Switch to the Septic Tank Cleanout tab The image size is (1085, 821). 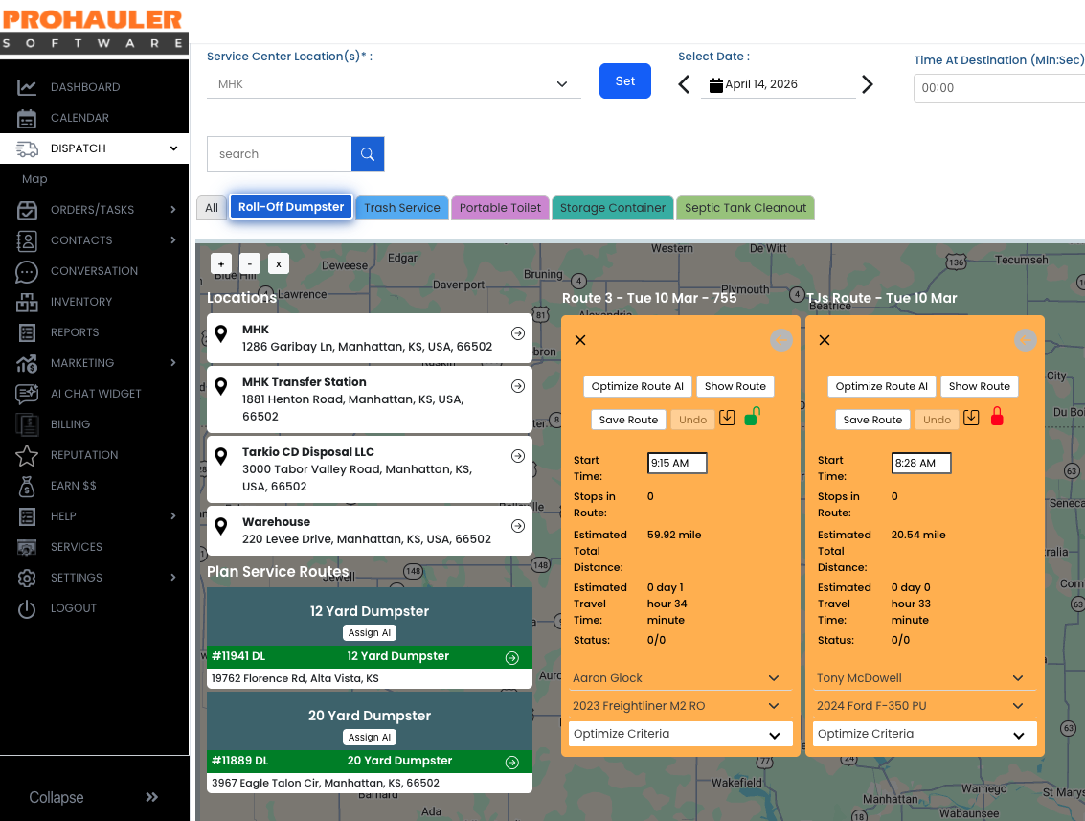click(x=745, y=208)
